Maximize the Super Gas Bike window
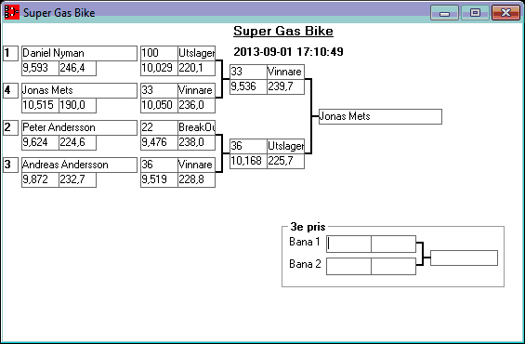 tap(475, 13)
